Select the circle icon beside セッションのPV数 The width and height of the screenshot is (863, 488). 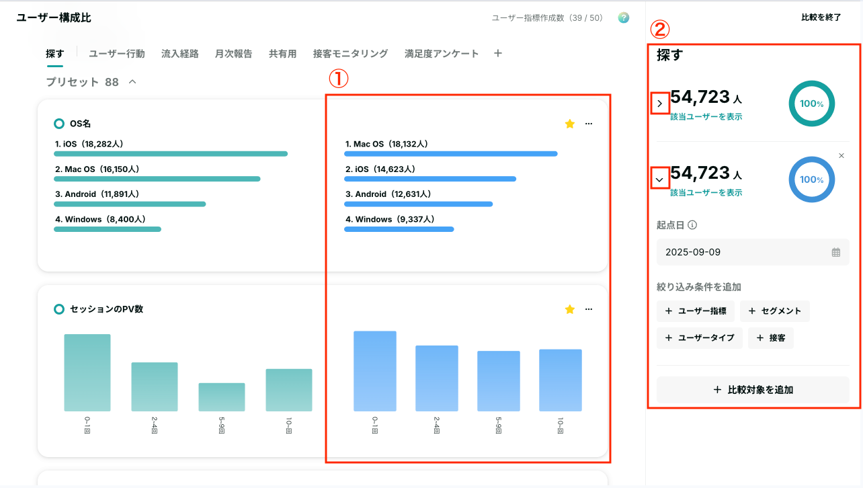pyautogui.click(x=59, y=309)
